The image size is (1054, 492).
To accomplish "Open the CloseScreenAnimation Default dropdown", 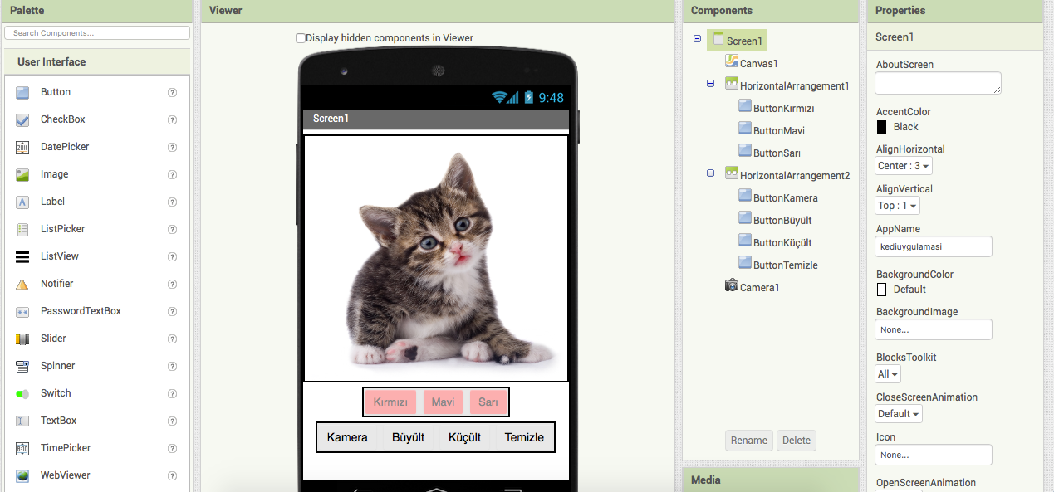I will point(899,414).
